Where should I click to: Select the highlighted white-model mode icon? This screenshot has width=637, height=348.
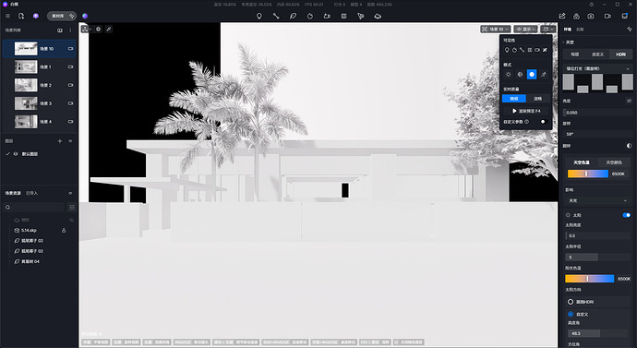coord(532,75)
